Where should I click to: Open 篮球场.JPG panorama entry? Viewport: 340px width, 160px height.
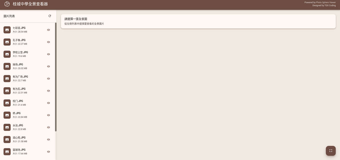(x=27, y=152)
